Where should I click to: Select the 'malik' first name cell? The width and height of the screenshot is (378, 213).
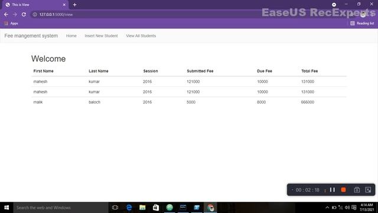tap(38, 102)
